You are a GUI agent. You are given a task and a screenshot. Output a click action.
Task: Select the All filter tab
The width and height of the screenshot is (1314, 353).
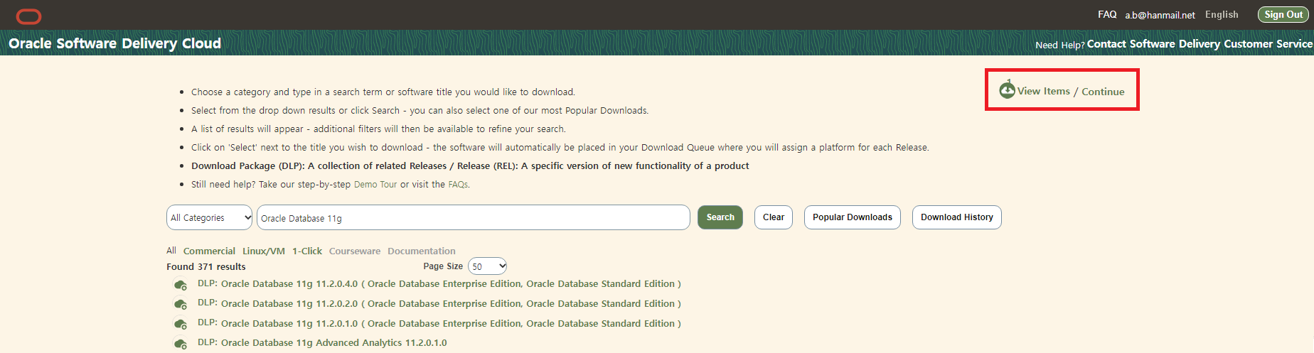coord(171,251)
